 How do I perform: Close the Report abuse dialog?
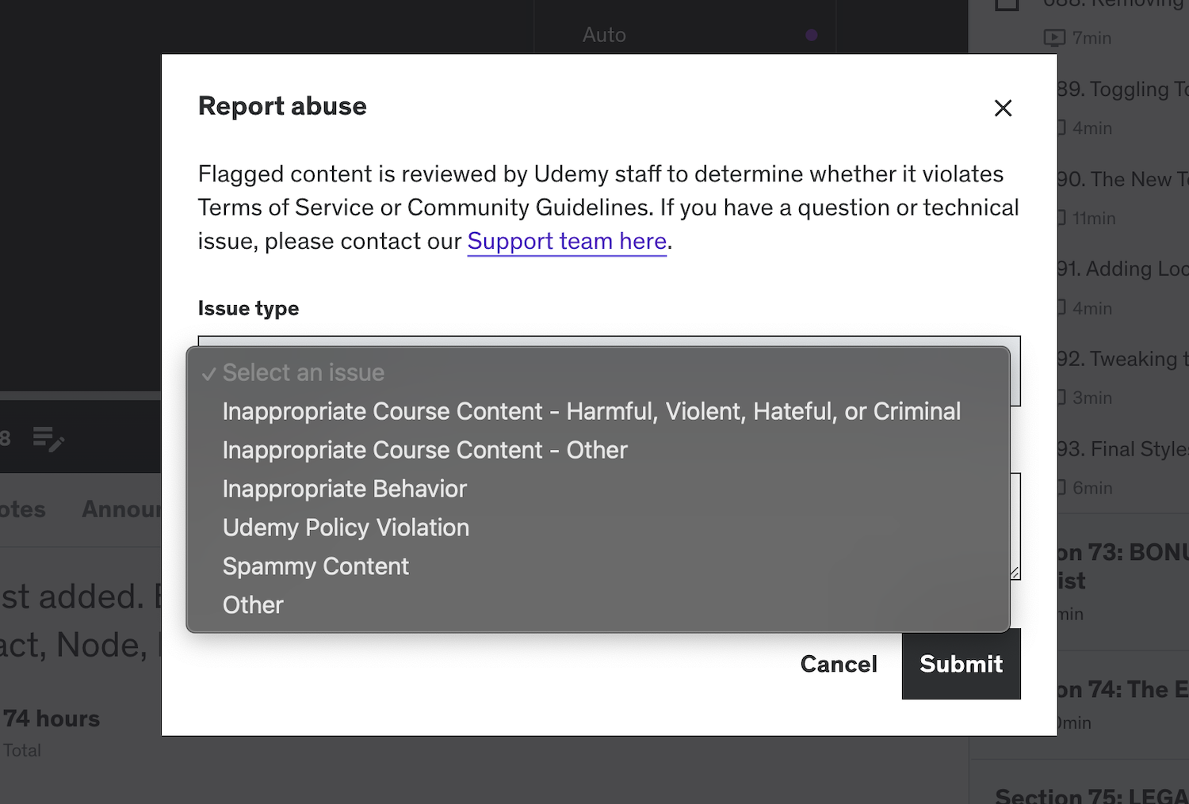1003,108
